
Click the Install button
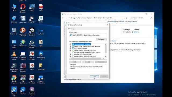(75, 62)
